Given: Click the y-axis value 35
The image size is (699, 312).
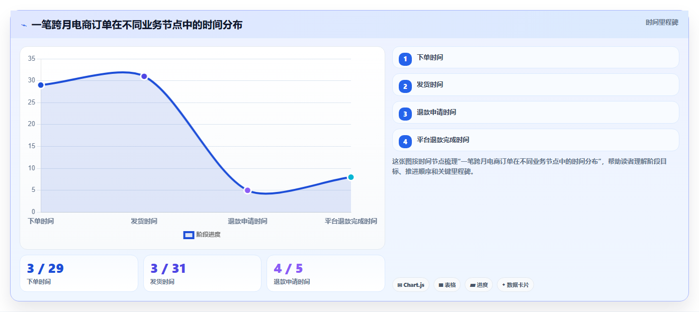Looking at the screenshot, I should pos(31,59).
